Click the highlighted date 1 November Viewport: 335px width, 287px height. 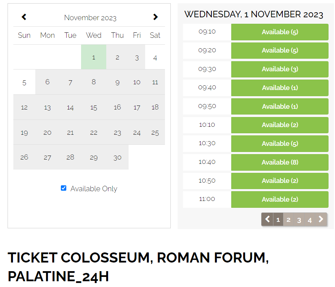click(94, 57)
